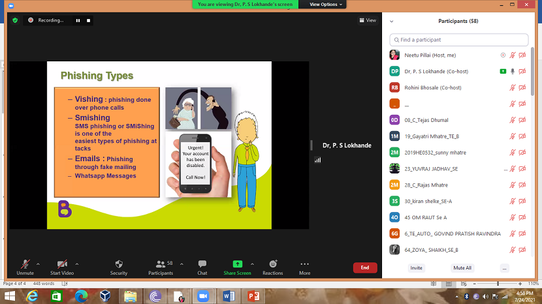542x304 pixels.
Task: Click the Participants panel scrollbar
Action: tap(532, 72)
